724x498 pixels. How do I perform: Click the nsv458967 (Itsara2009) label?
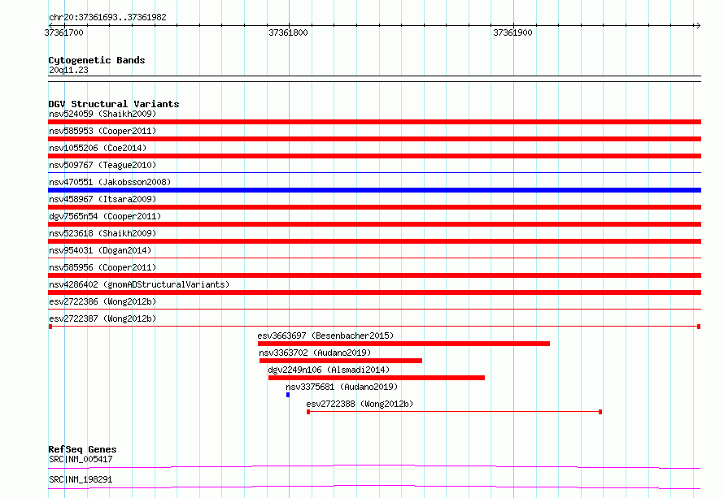pos(102,199)
